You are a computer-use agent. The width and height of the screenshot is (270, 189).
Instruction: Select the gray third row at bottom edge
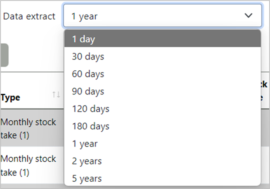coord(32,186)
